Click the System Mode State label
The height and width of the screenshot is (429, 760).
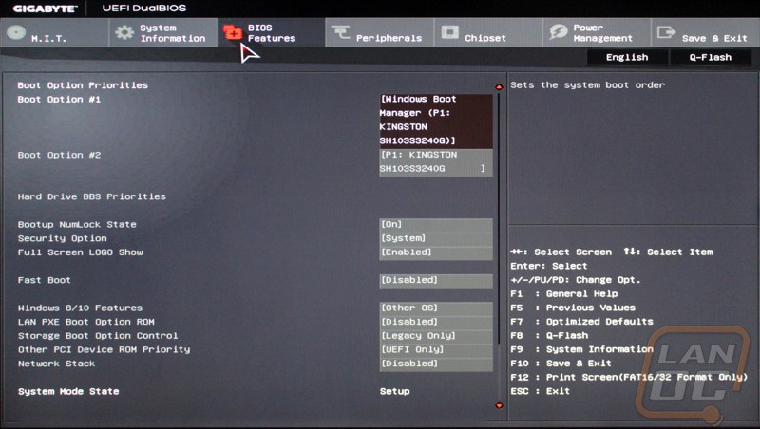pos(68,391)
